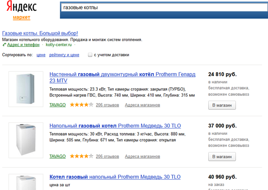Open ad link Газовые котлы. Большой выбор!
The width and height of the screenshot is (268, 190).
(x=40, y=33)
